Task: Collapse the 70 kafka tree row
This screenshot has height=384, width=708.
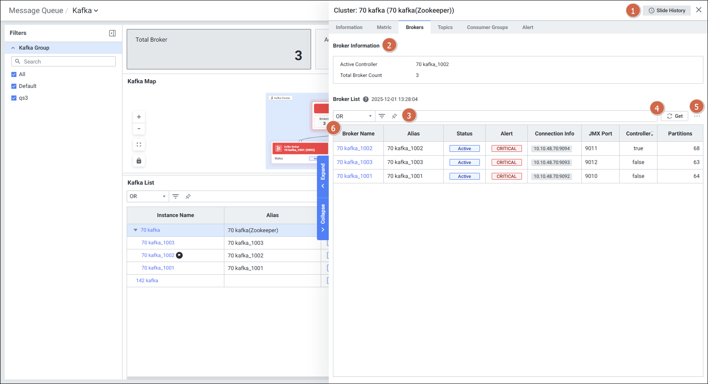Action: 136,230
